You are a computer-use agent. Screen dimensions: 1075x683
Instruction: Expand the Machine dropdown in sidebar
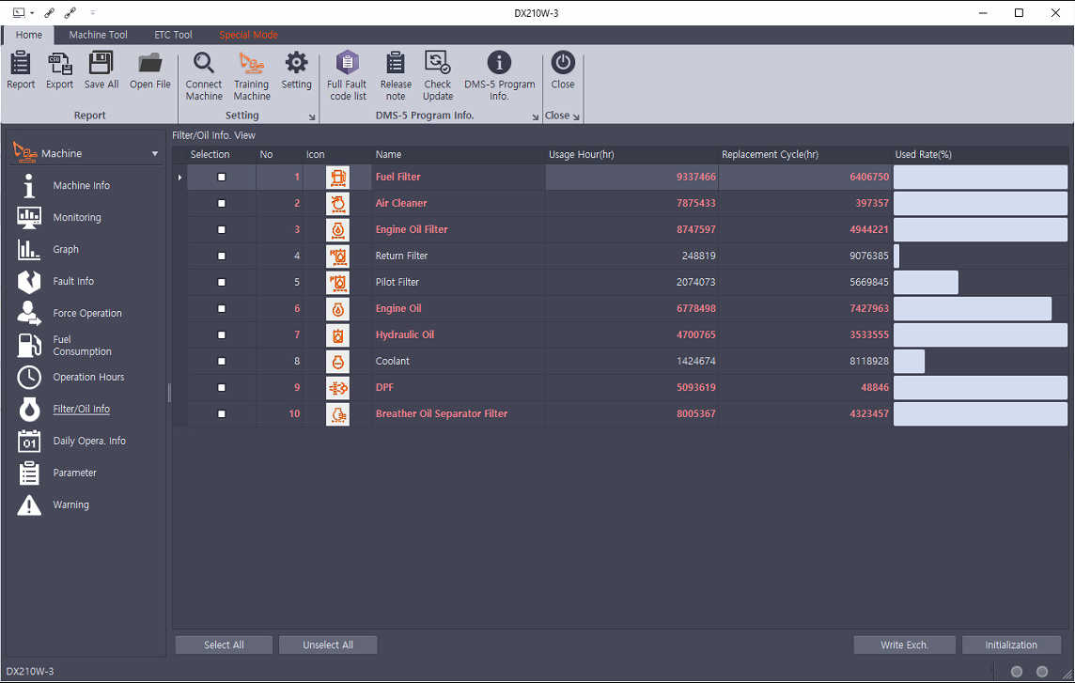point(155,154)
